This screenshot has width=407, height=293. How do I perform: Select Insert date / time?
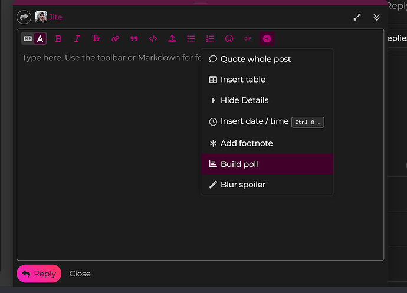click(267, 121)
